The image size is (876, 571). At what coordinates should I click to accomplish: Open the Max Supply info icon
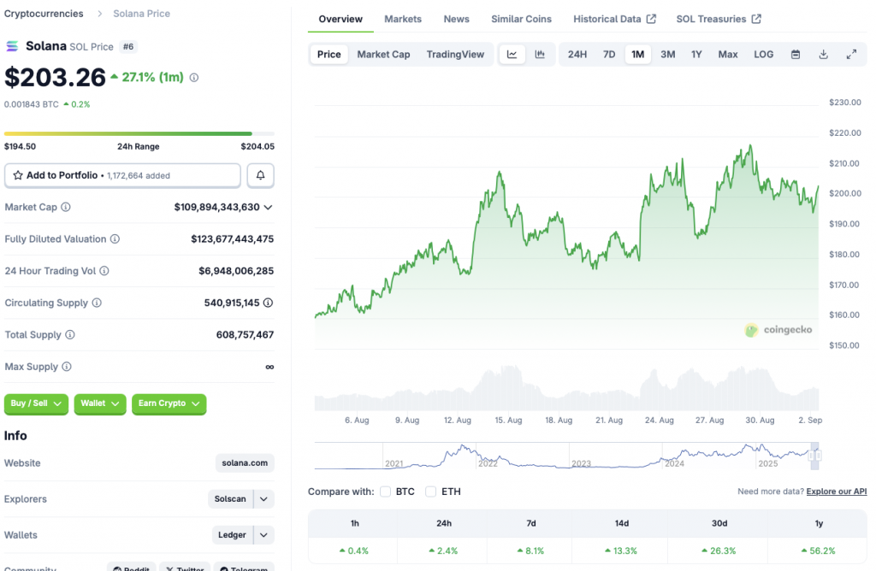coord(67,367)
